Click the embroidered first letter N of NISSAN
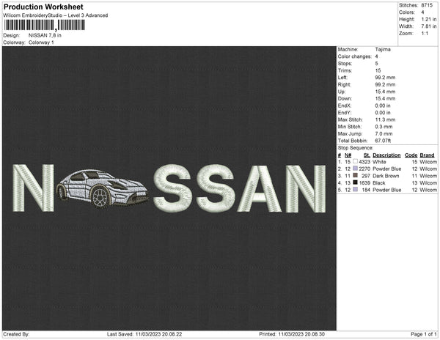The height and width of the screenshot is (340, 440). tap(33, 188)
